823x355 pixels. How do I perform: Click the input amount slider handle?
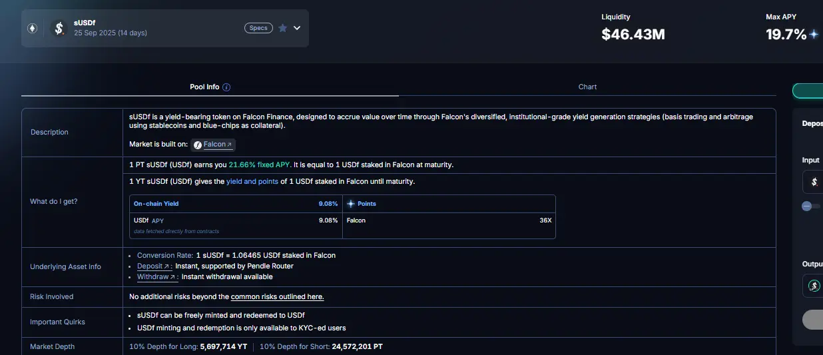pos(807,206)
